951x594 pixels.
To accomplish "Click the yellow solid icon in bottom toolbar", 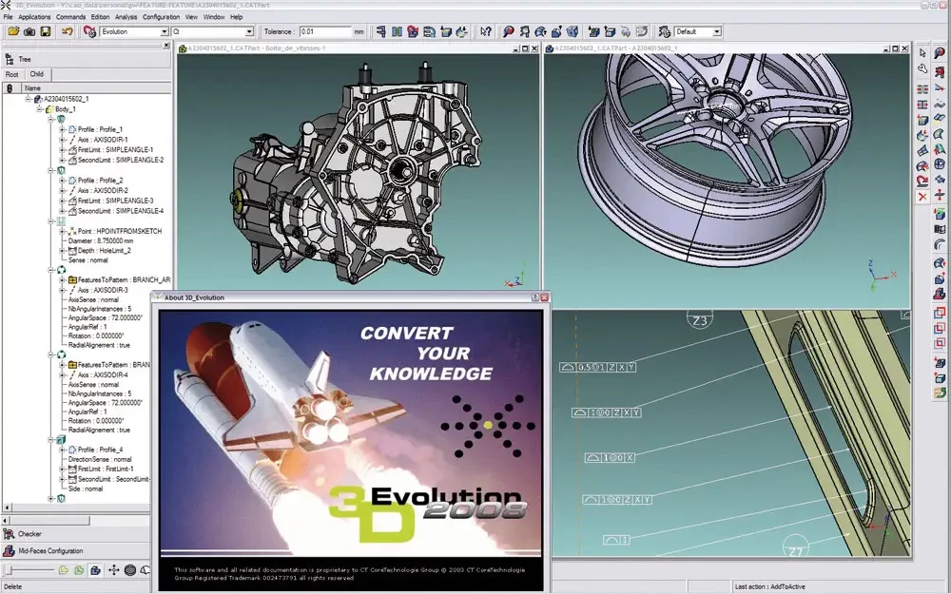I will [64, 569].
